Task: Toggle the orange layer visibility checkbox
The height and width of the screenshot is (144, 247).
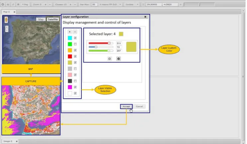Action: (x=75, y=50)
